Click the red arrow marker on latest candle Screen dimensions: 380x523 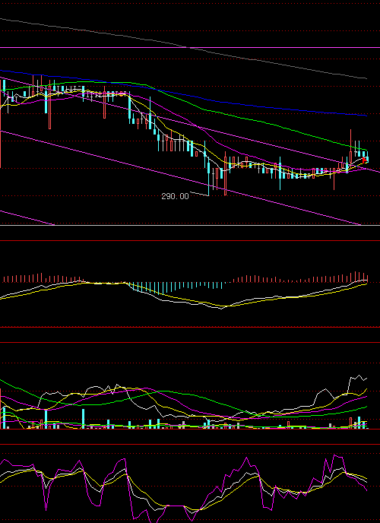(x=364, y=160)
